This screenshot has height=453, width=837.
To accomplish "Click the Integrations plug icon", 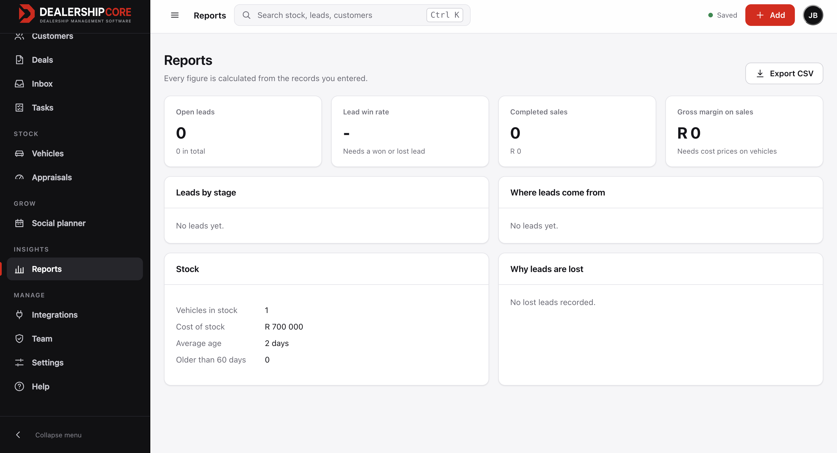I will click(19, 315).
